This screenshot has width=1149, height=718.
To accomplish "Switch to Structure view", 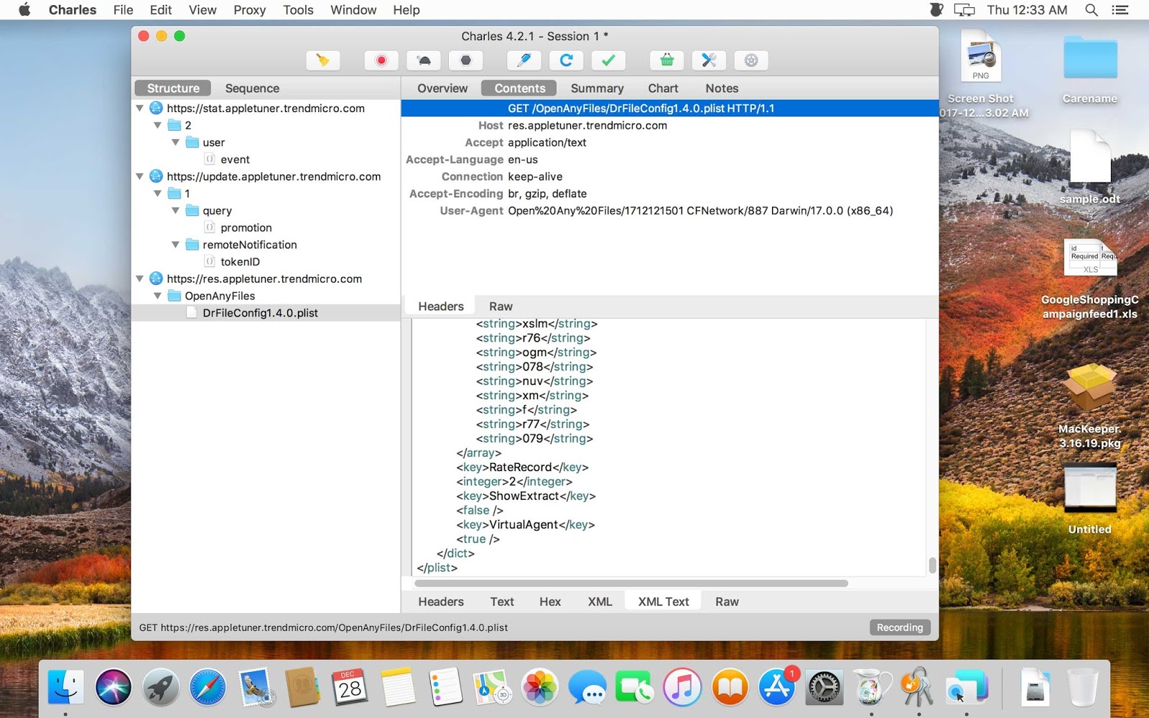I will pyautogui.click(x=173, y=88).
